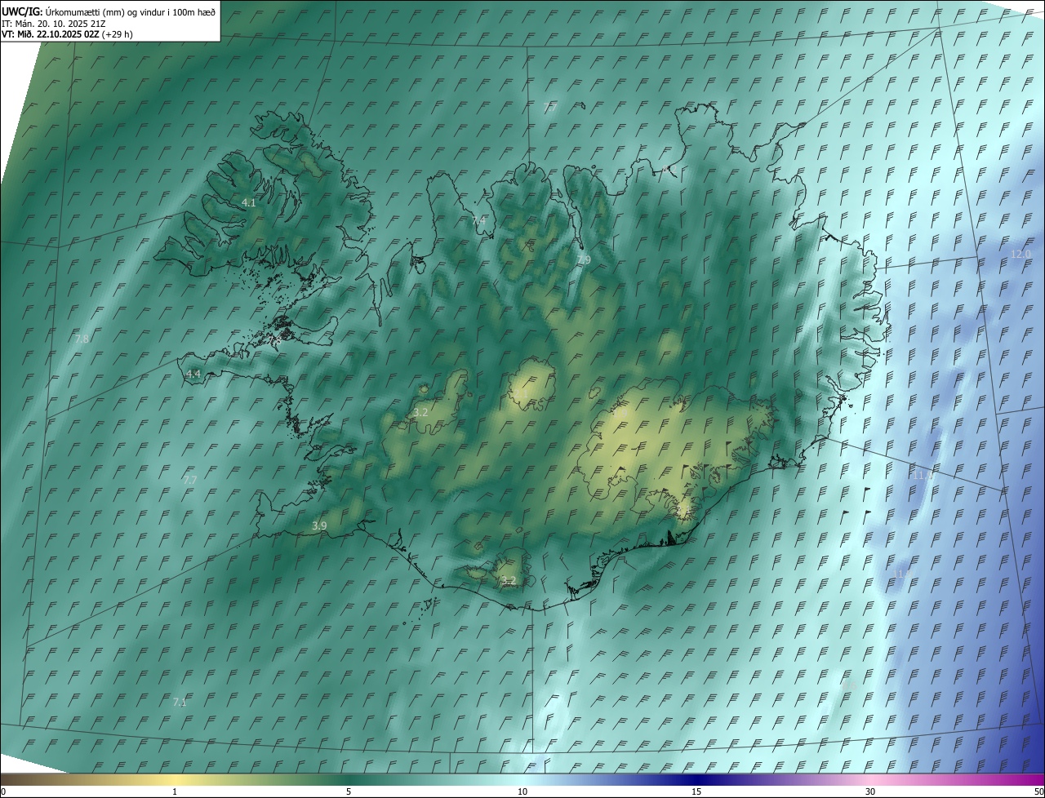
Task: Click the 4.1 value over the Westfjords
Action: [249, 202]
